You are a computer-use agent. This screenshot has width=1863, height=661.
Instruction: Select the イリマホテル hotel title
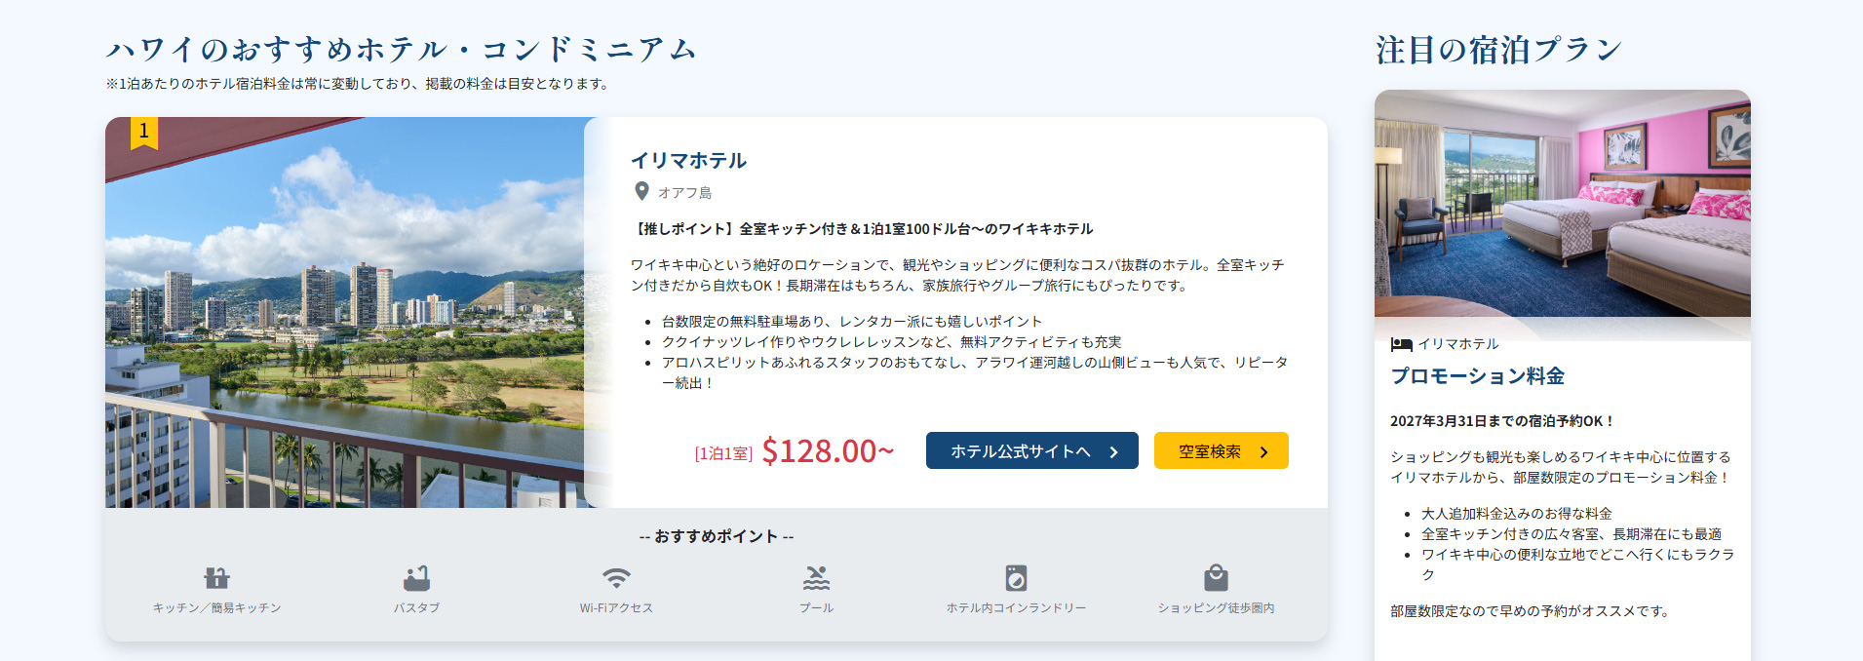688,161
